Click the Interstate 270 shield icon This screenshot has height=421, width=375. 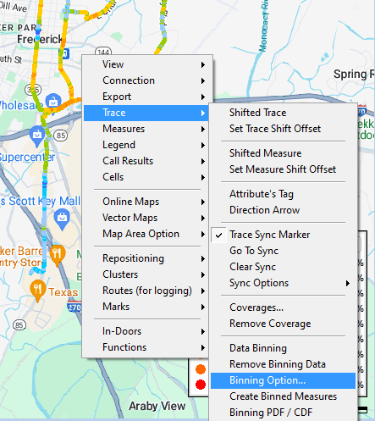tap(74, 307)
